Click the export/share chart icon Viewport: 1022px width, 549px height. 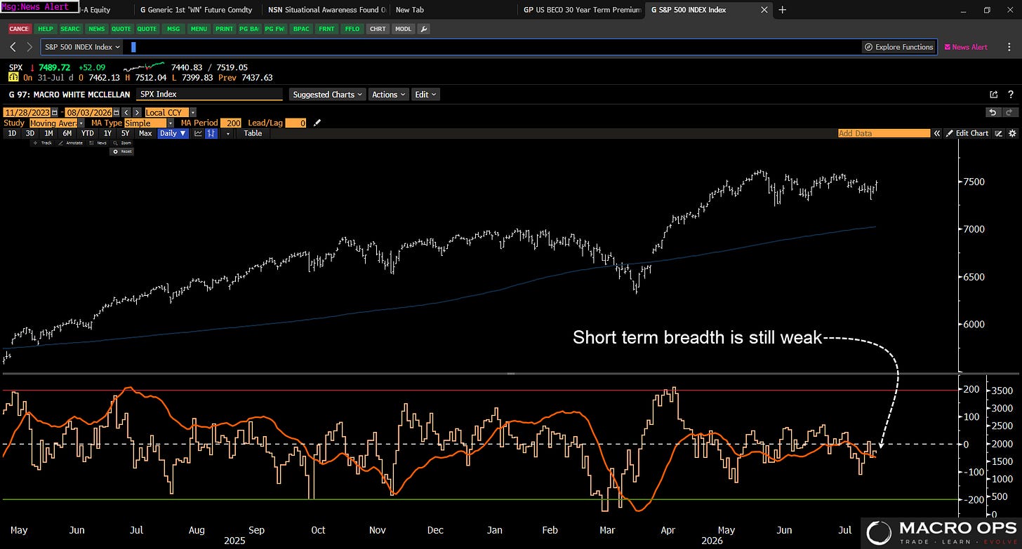[x=993, y=95]
